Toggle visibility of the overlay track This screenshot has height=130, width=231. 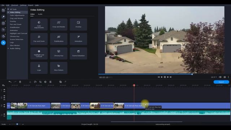point(4,96)
